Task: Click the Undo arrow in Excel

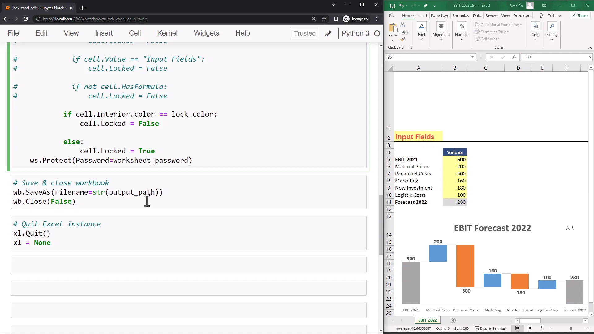Action: (401, 6)
